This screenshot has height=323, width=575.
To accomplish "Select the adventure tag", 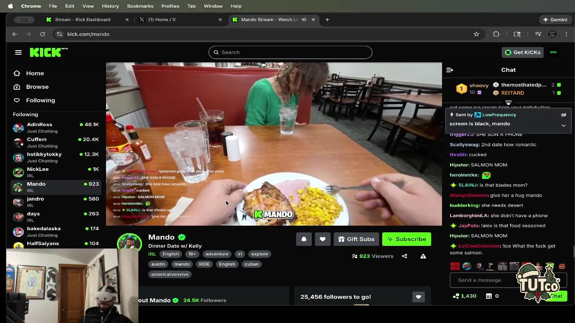I will click(x=217, y=254).
